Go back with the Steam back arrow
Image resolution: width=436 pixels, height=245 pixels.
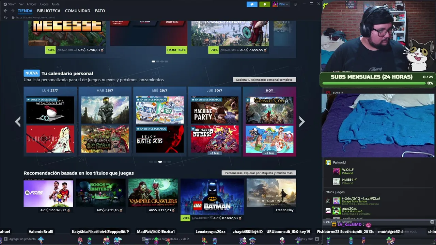5,11
